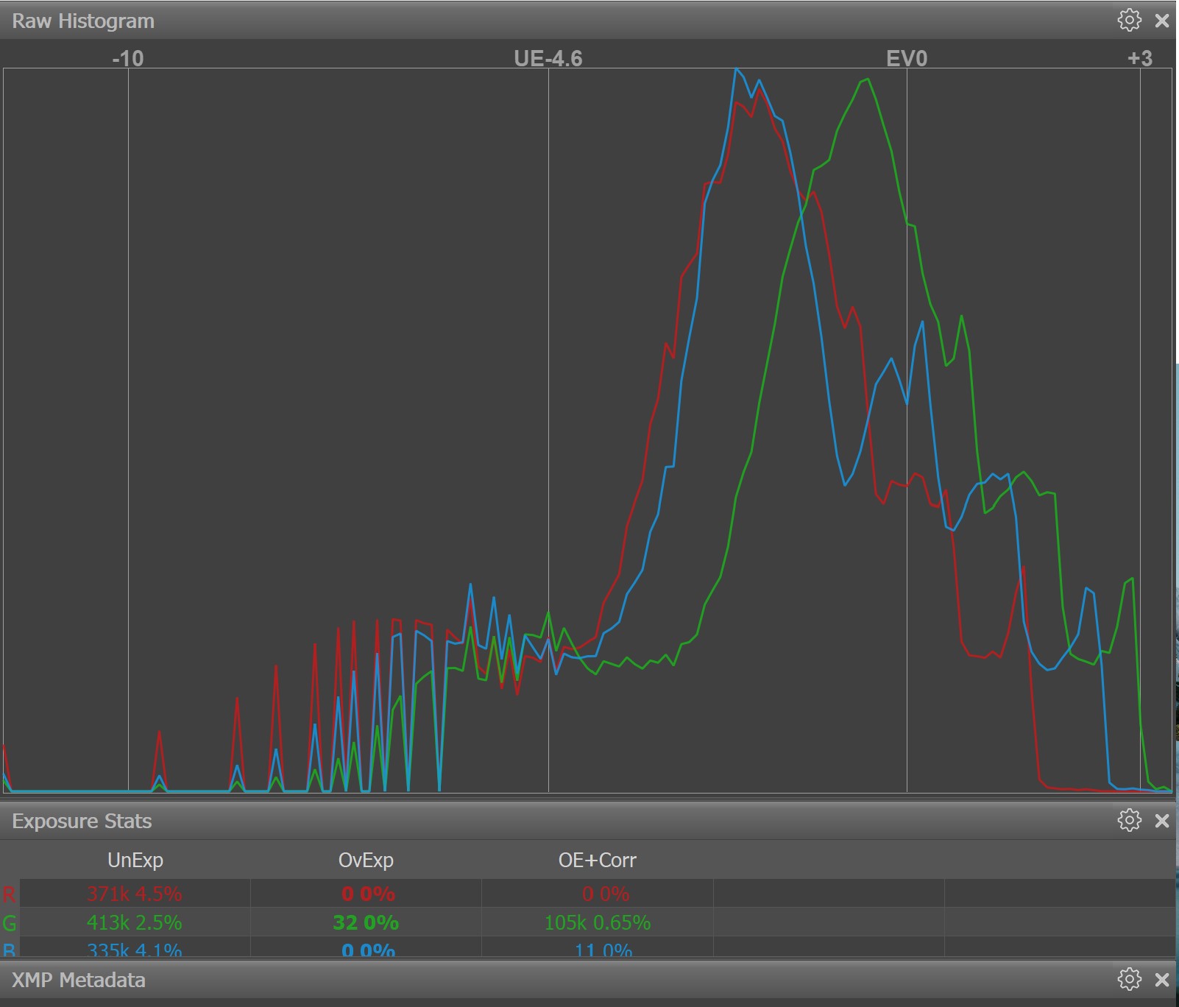
Task: Open the Raw Histogram settings gear
Action: click(1129, 20)
